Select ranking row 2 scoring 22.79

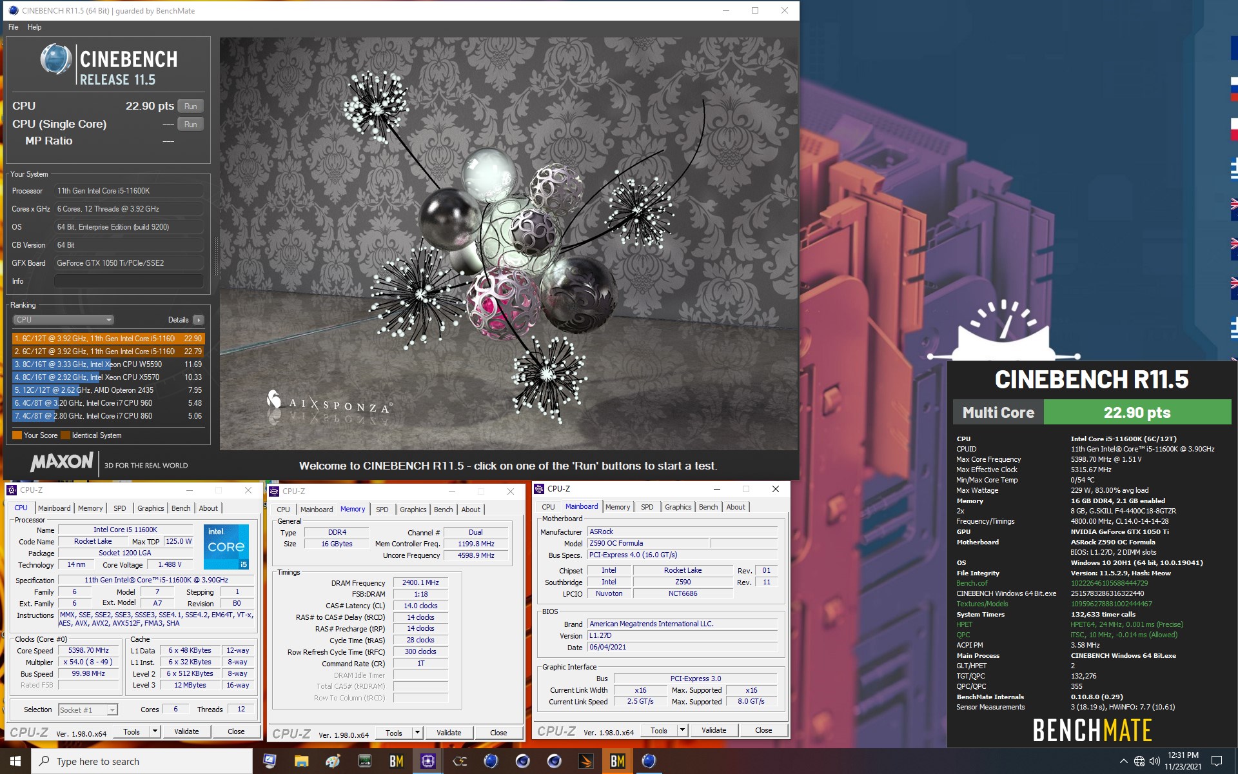[108, 351]
